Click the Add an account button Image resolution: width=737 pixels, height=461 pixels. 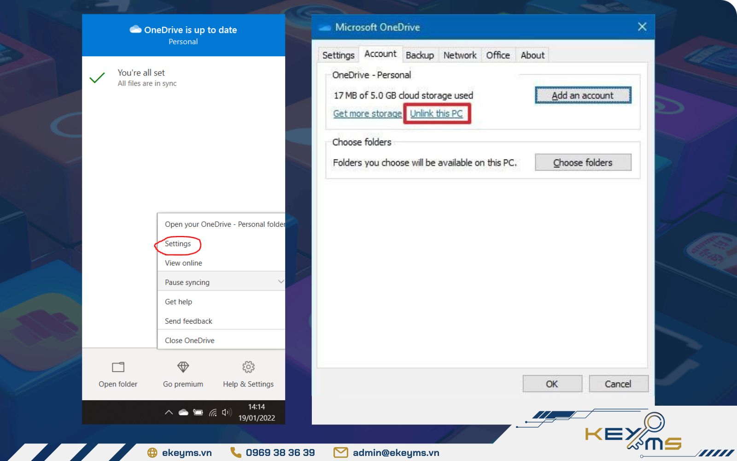[x=582, y=95]
